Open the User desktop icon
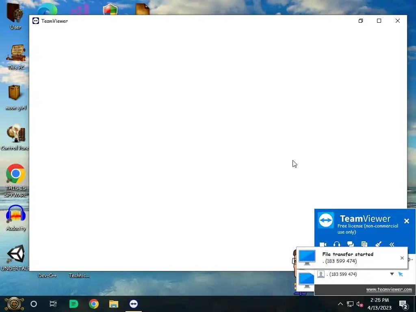 [x=15, y=16]
